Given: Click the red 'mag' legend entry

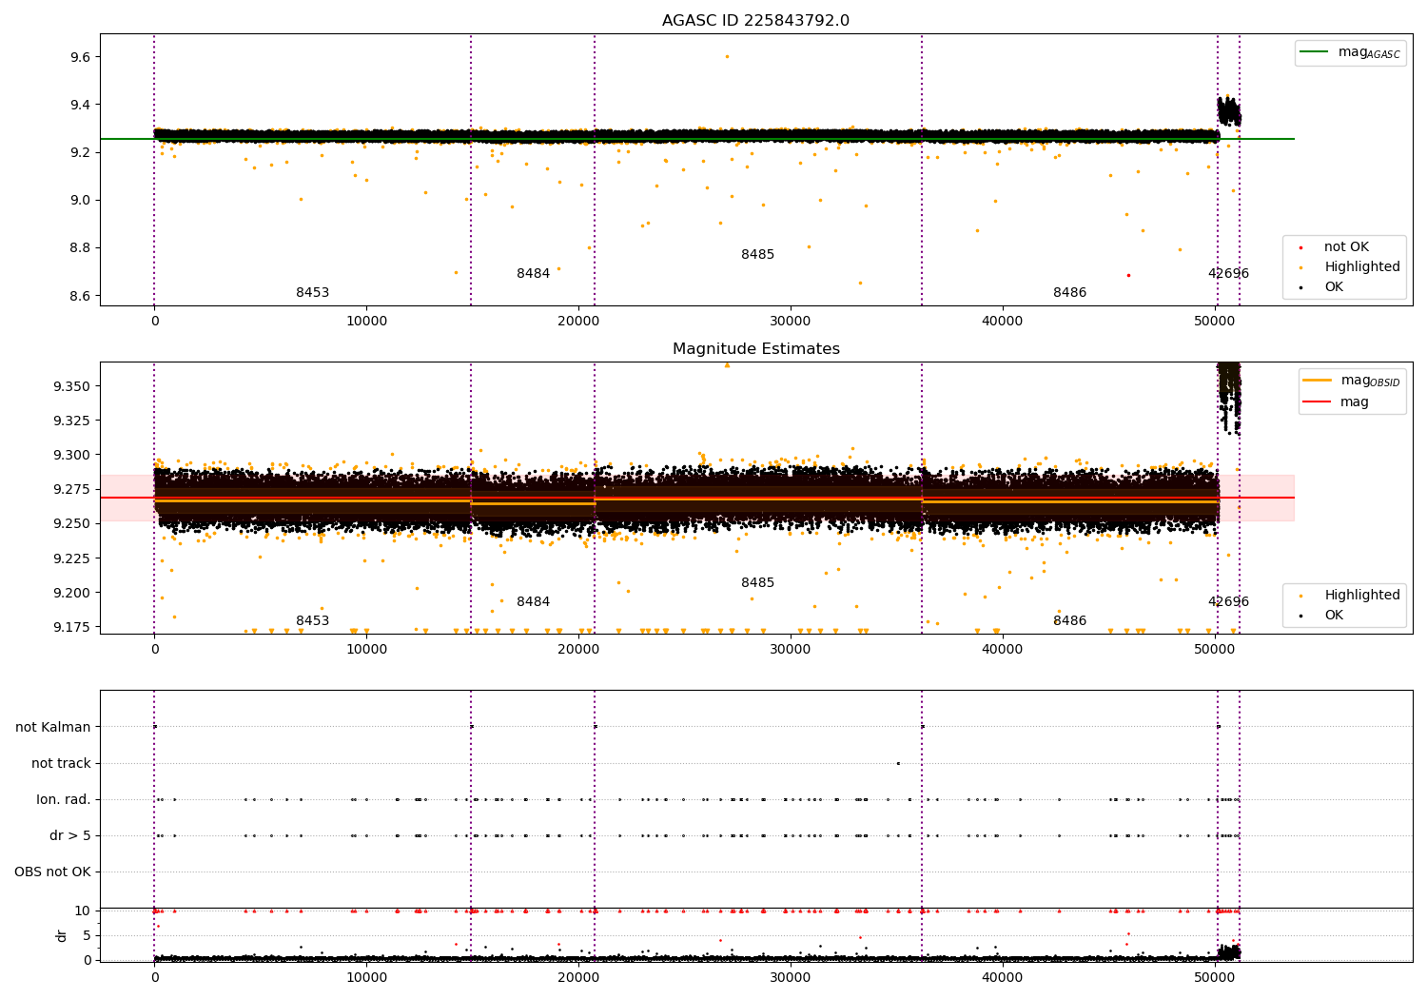Looking at the screenshot, I should point(1336,402).
